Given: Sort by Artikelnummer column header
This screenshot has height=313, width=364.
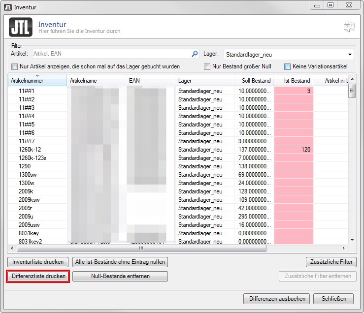Looking at the screenshot, I should click(37, 81).
